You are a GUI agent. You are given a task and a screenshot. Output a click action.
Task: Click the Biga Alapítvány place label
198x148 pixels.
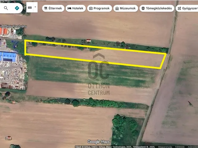click(13, 26)
